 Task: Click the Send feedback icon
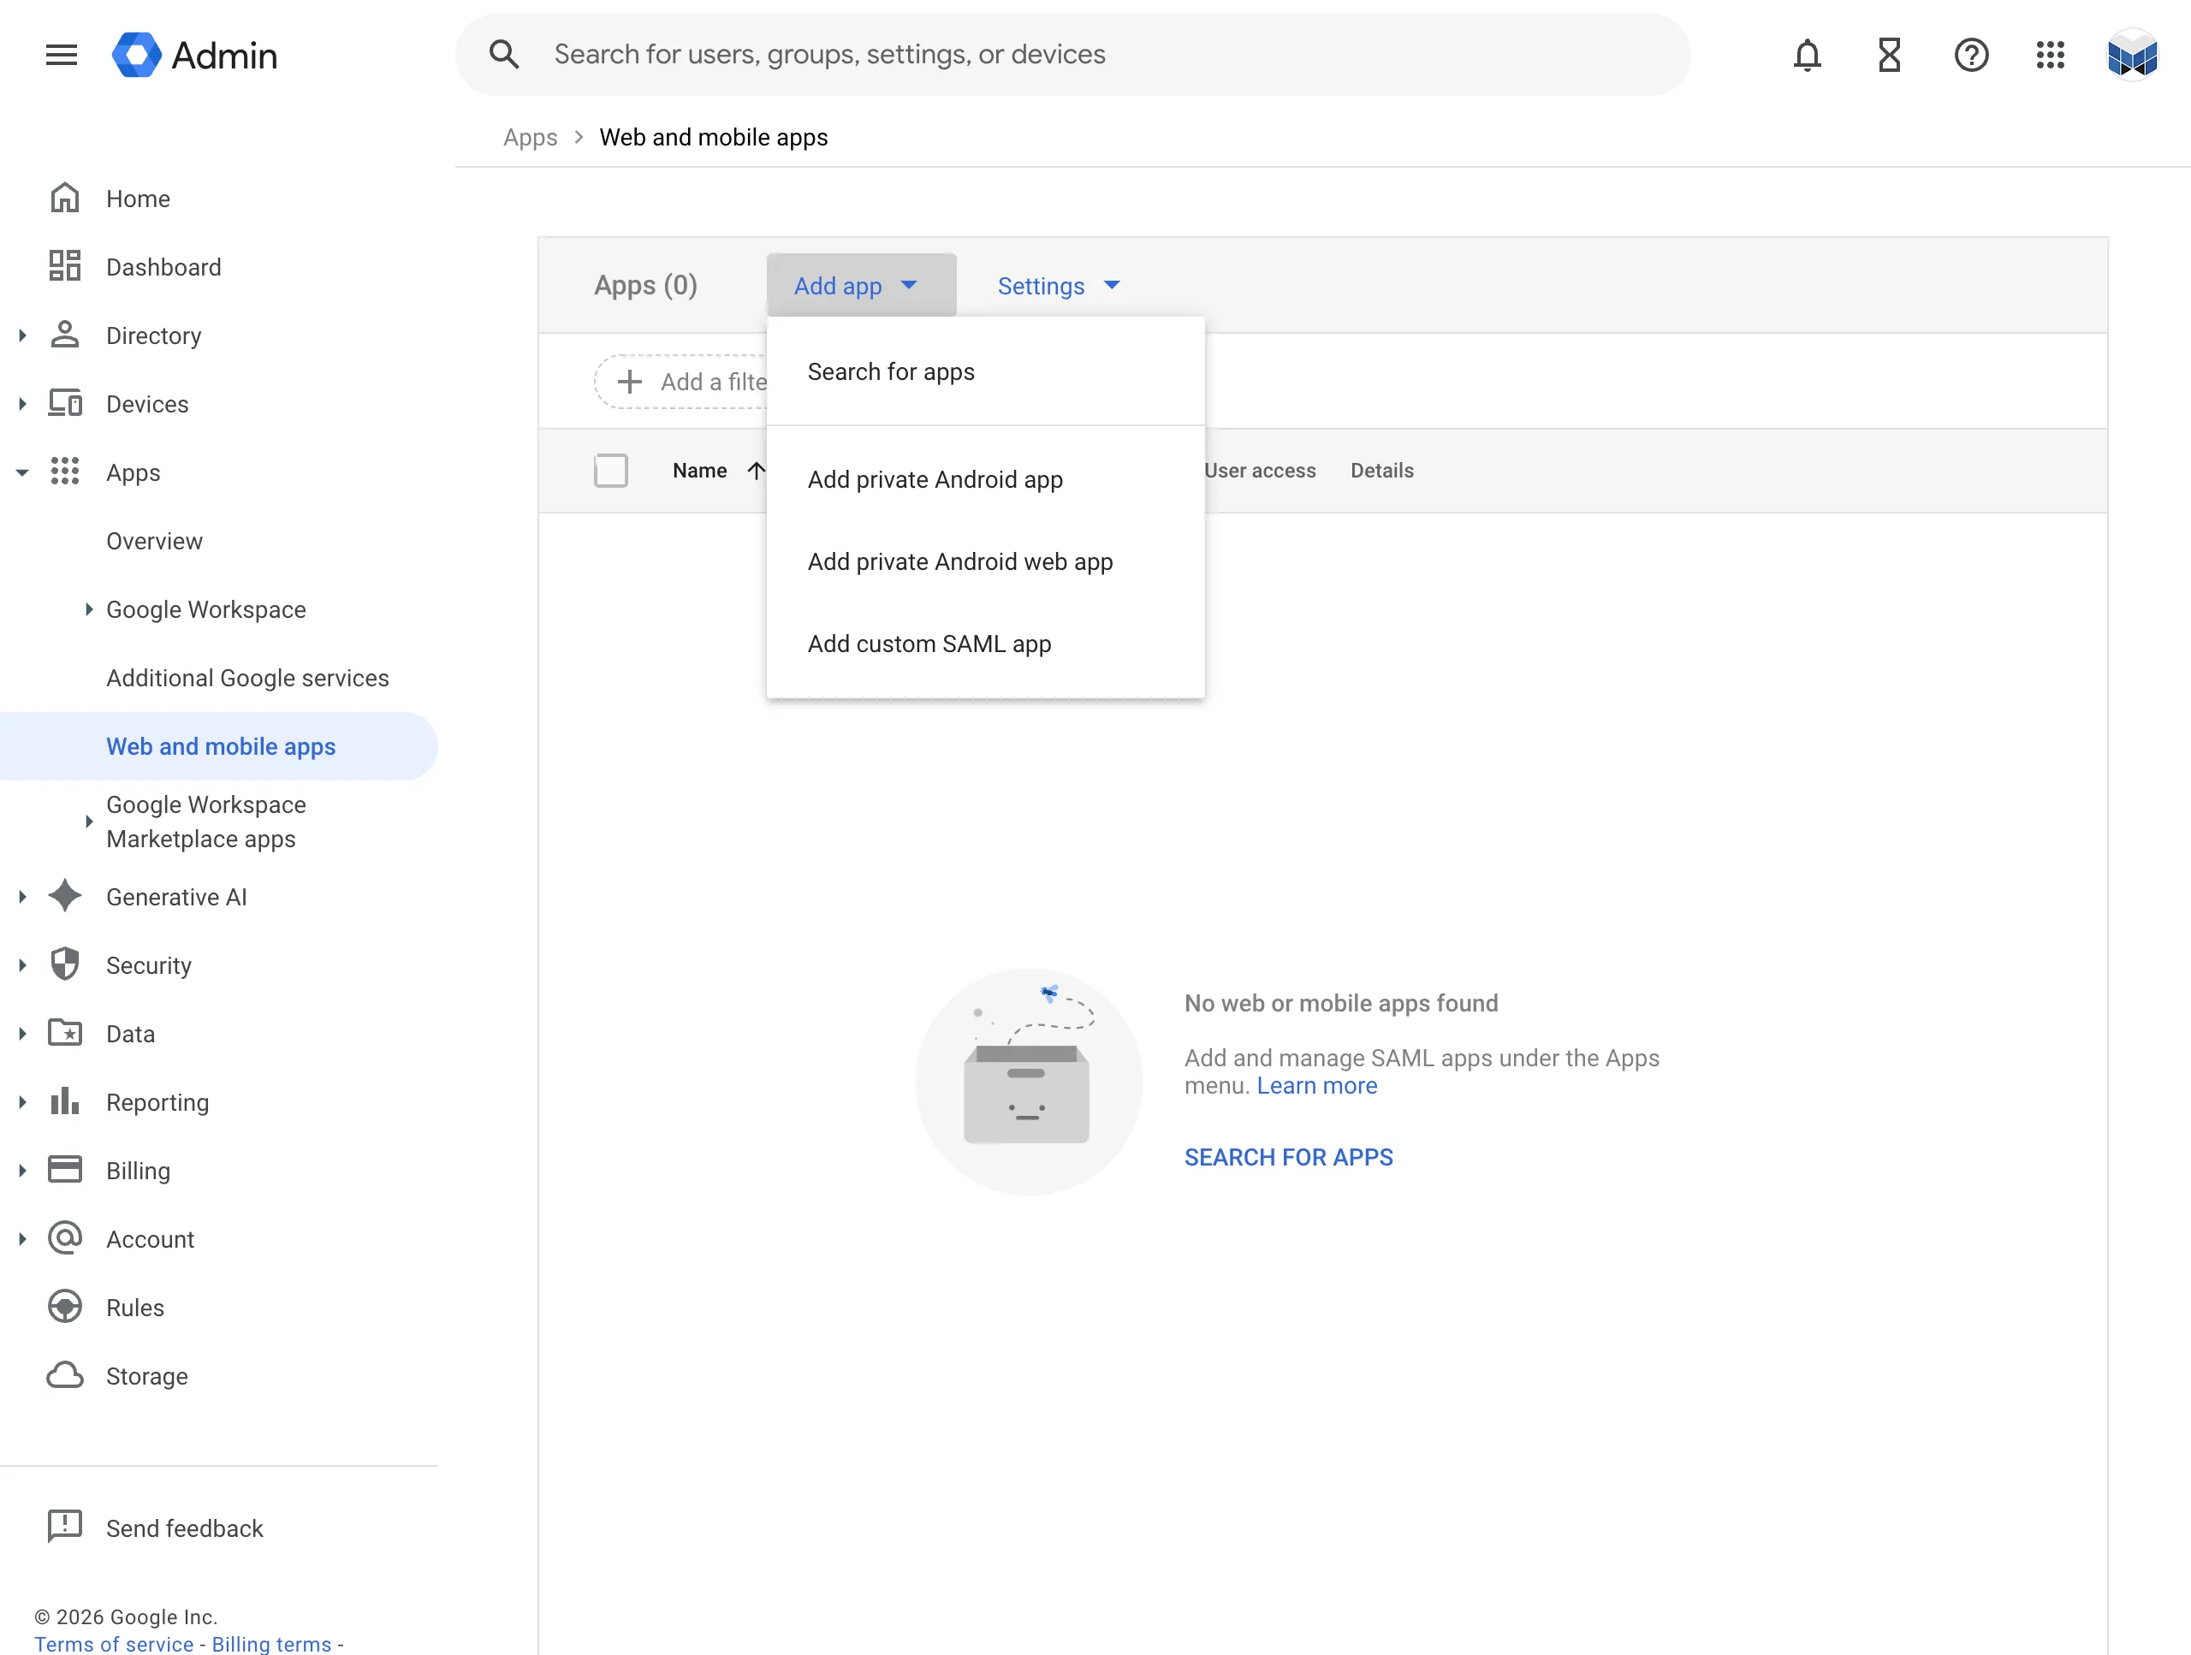pos(64,1527)
